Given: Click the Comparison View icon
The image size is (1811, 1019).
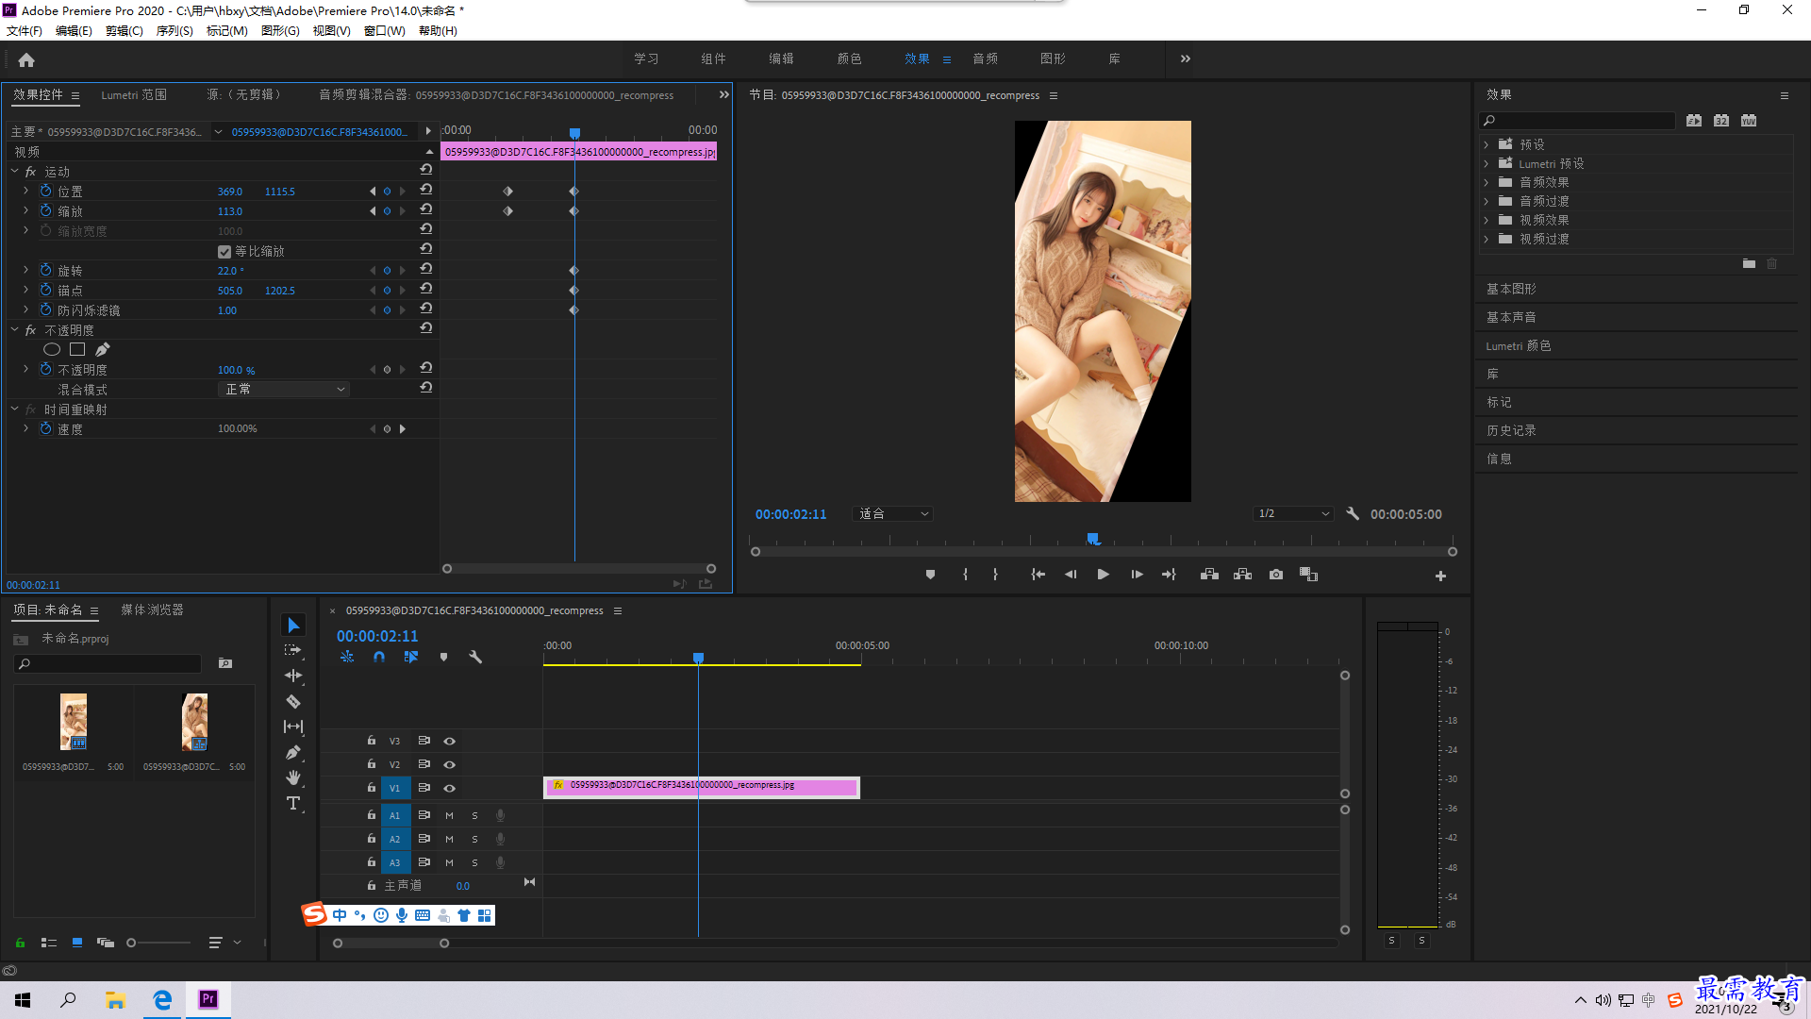Looking at the screenshot, I should tap(1308, 575).
